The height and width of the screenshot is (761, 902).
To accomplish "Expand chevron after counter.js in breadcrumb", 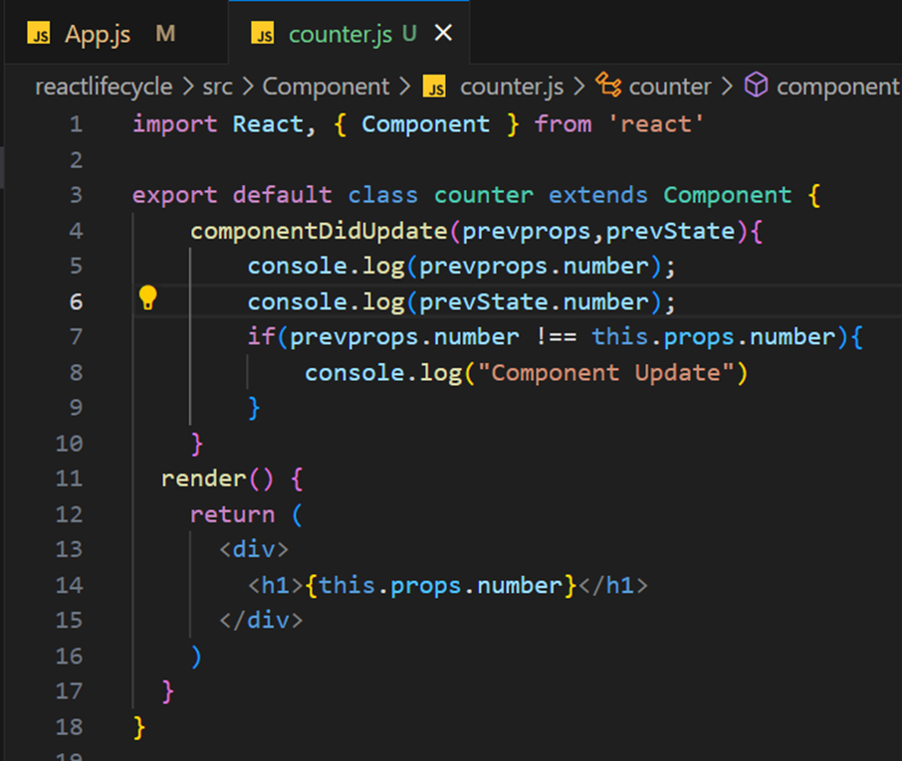I will [x=579, y=87].
